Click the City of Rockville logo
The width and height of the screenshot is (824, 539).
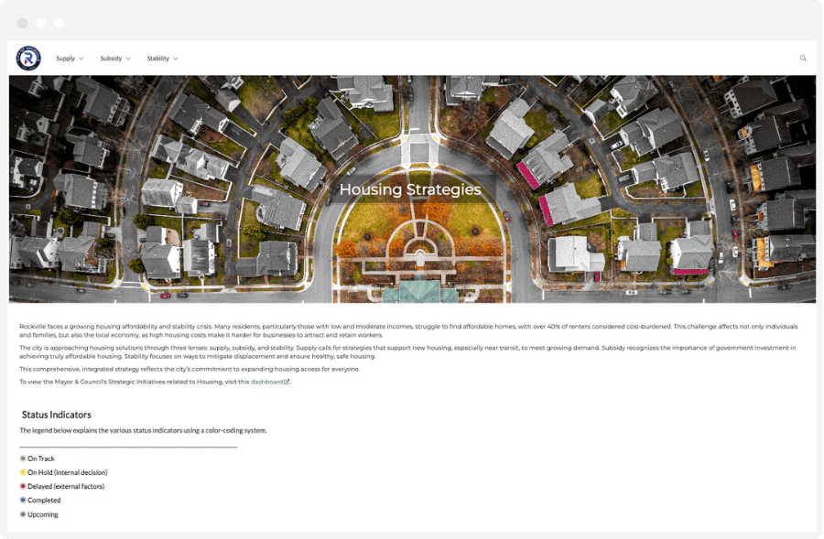tap(30, 58)
